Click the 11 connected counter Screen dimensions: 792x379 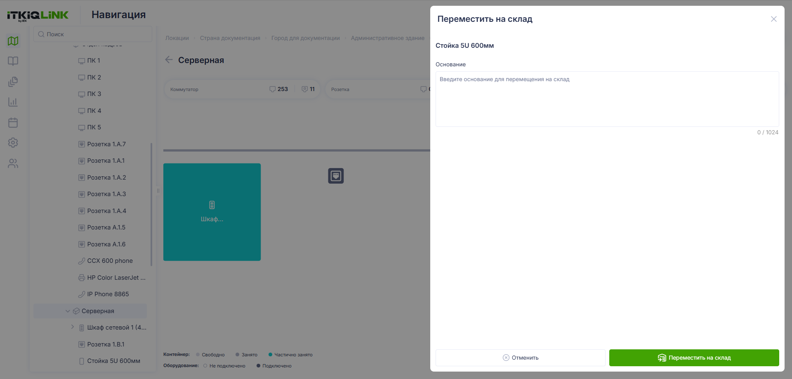(x=308, y=89)
